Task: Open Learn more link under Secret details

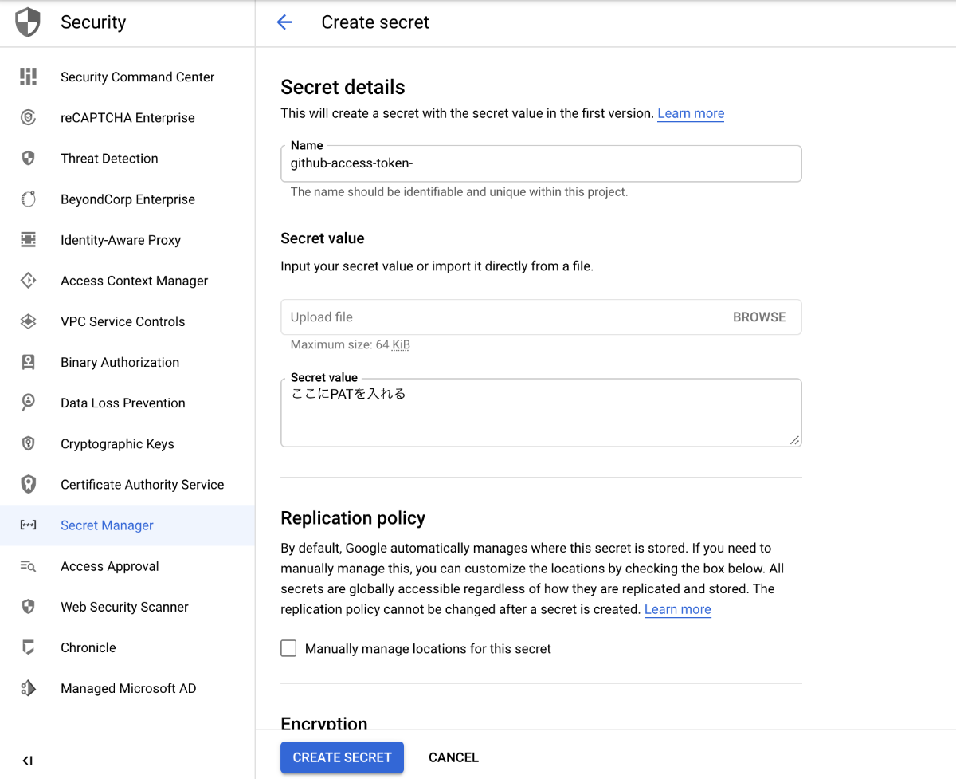Action: point(691,113)
